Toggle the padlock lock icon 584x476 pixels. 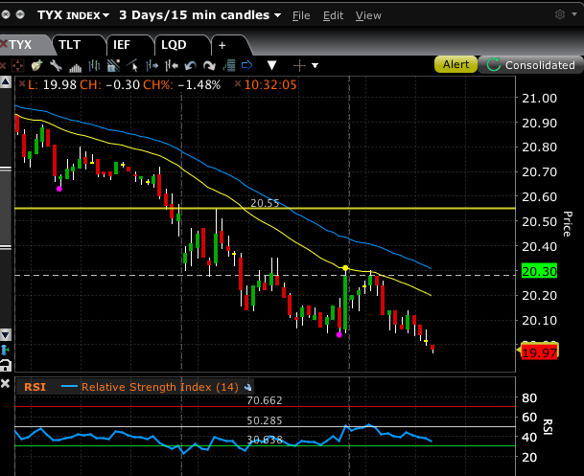tap(6, 365)
